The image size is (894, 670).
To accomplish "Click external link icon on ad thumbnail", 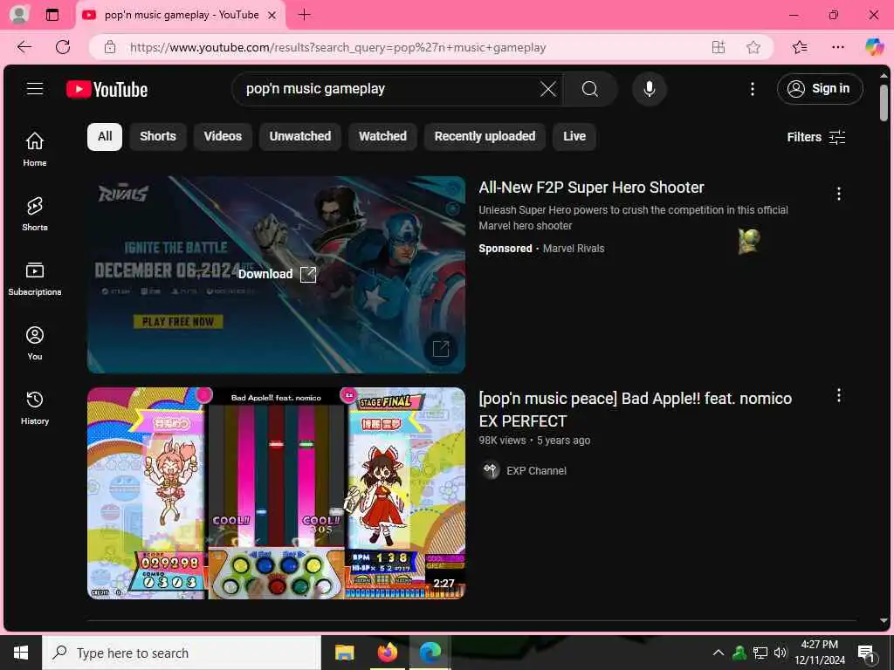I will [441, 348].
